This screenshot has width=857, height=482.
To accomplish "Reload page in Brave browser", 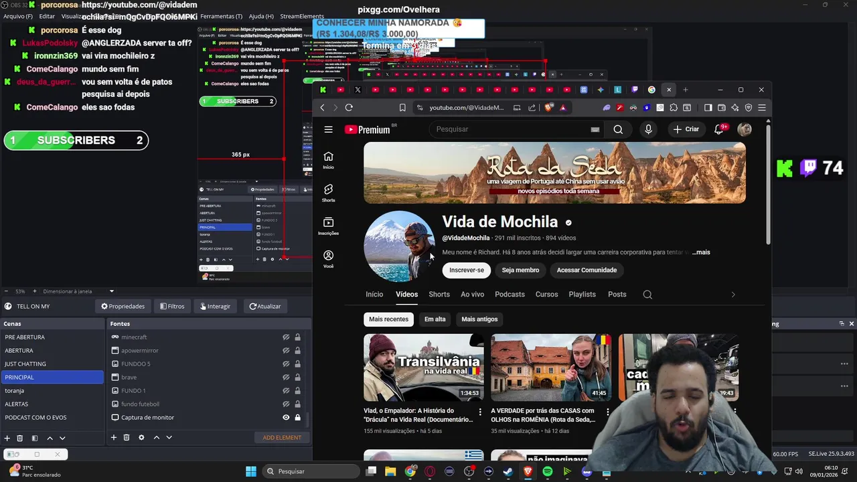I will pos(349,108).
